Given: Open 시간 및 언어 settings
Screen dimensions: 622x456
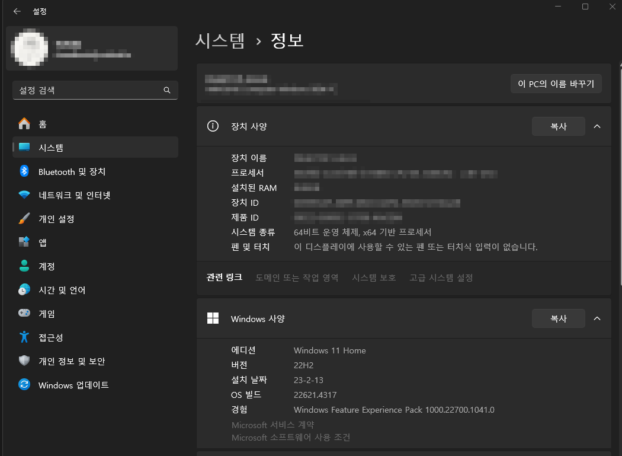Looking at the screenshot, I should pos(95,289).
